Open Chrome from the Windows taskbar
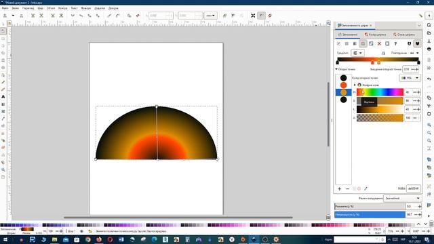Viewport: 434px width, 244px height. coord(87,239)
